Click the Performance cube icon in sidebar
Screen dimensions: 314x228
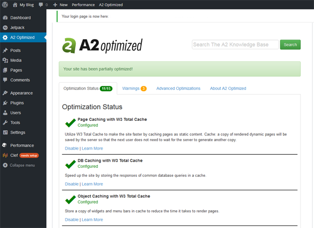point(5,145)
